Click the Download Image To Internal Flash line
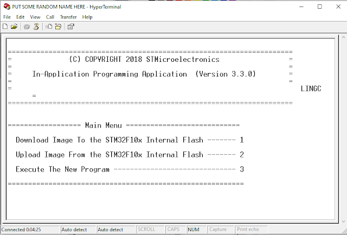 point(130,140)
